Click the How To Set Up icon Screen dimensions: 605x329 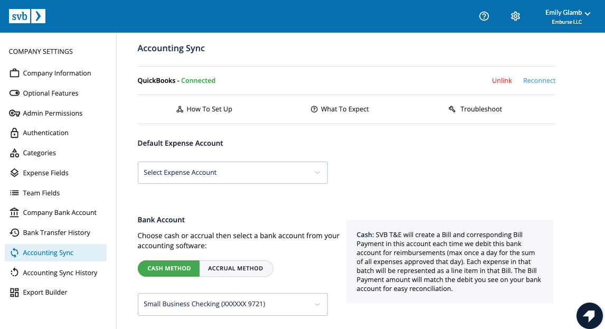pyautogui.click(x=180, y=109)
